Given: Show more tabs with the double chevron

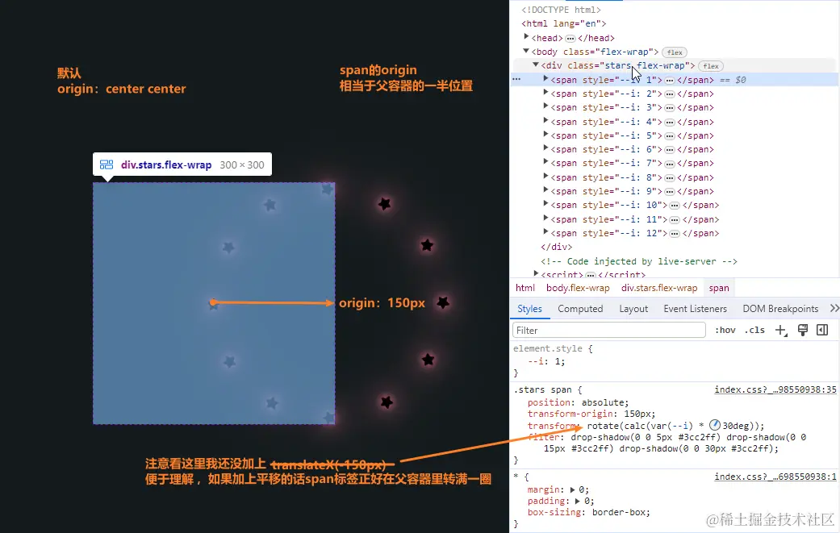Looking at the screenshot, I should click(834, 308).
